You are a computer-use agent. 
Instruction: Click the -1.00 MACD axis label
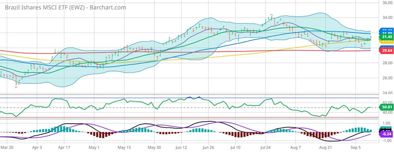pos(387,141)
